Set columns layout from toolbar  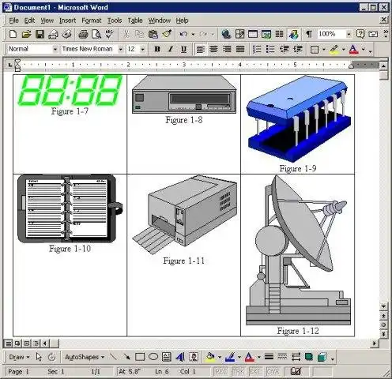pos(279,34)
